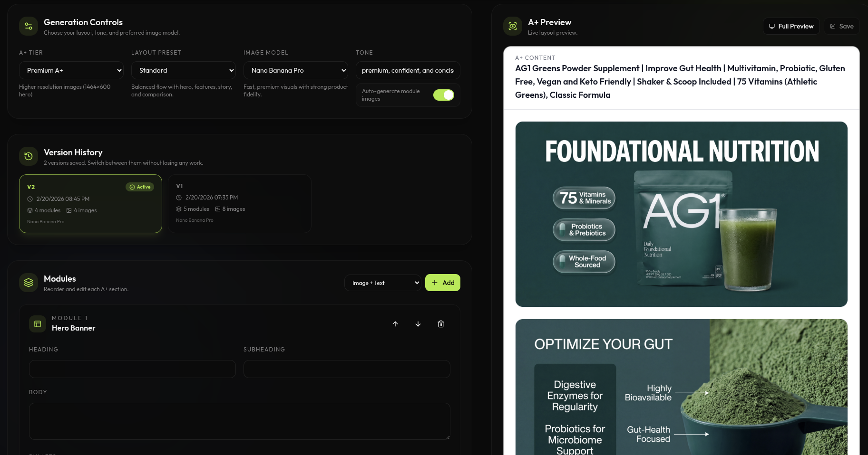Click the 'A+ CONTENT' label in preview
This screenshot has width=868, height=455.
(535, 58)
